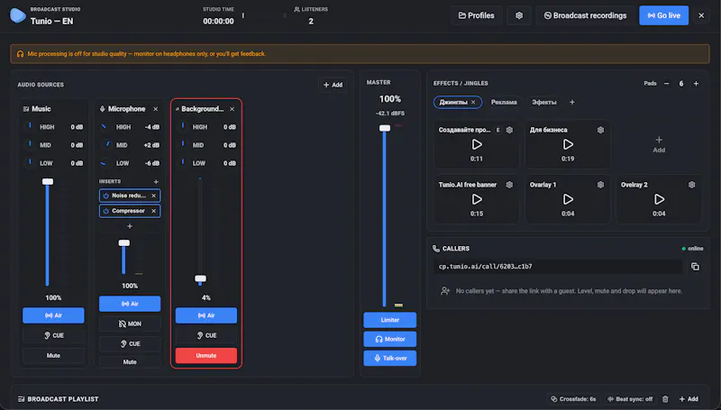Toggle CUE on Microphone channel
Screen dimensions: 721x410
tap(130, 344)
